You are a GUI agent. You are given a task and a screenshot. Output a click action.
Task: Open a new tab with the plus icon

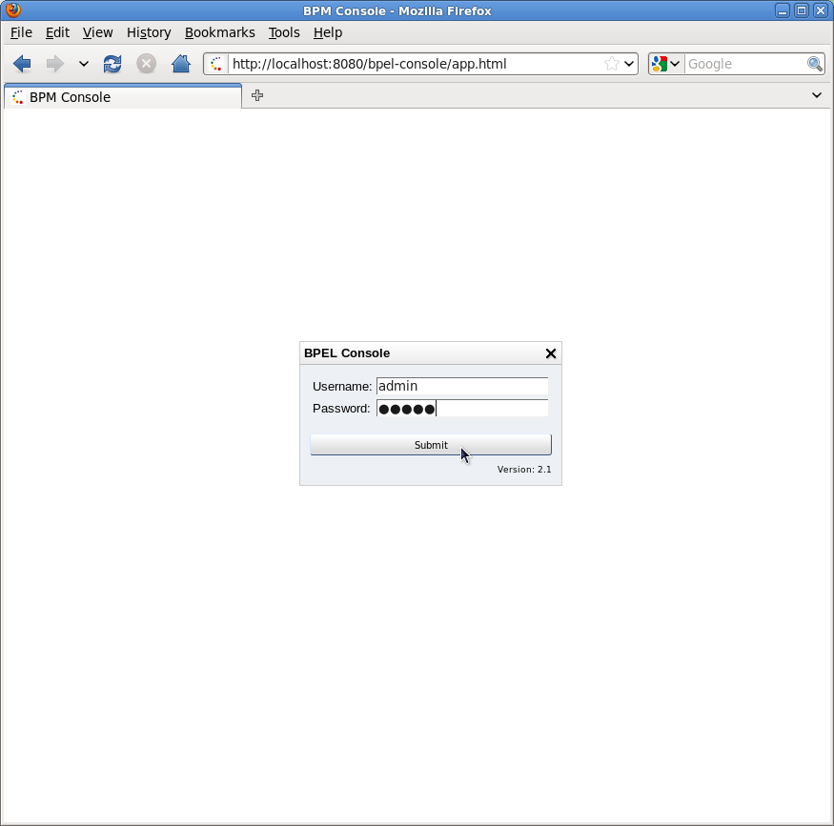pyautogui.click(x=256, y=95)
